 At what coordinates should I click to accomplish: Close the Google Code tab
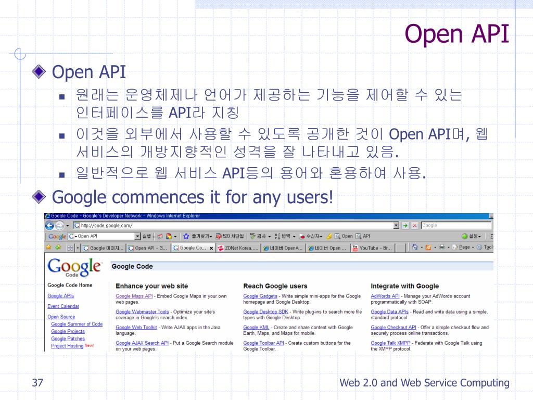211,248
